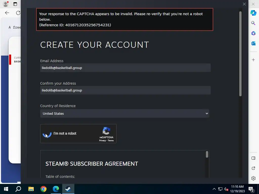Toggle the Edge sidebar panel icon
The height and width of the screenshot is (194, 259).
click(253, 158)
